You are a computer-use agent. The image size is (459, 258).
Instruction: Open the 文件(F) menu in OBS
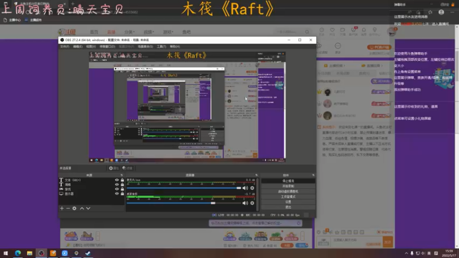[x=65, y=46]
